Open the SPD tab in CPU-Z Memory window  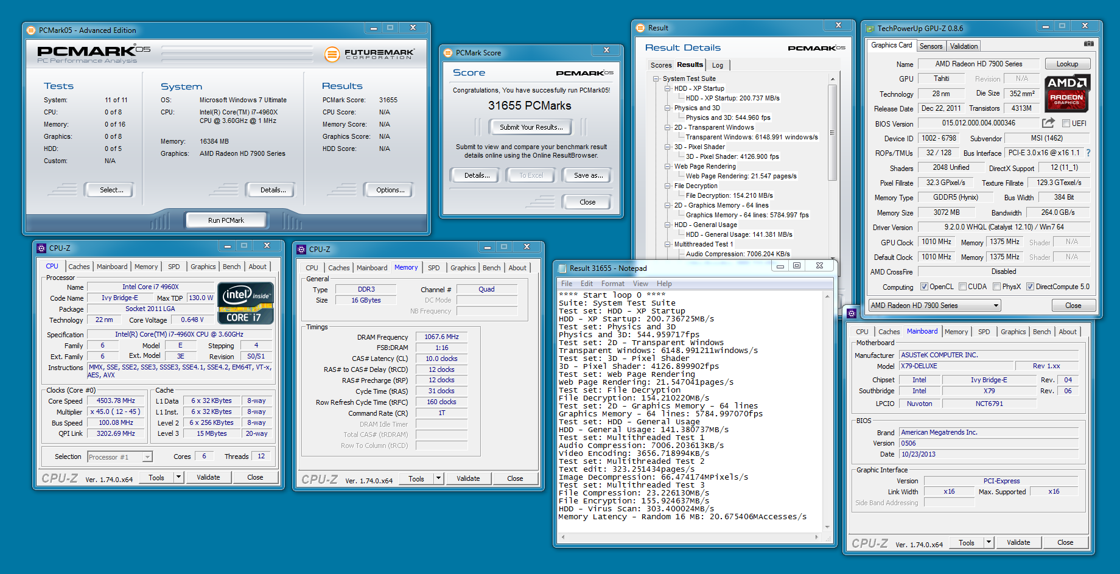[x=433, y=268]
